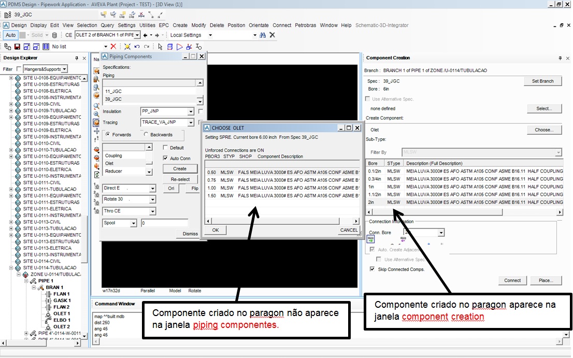Click the CHOOSE OLET horizontal scrollbar

pyautogui.click(x=282, y=221)
